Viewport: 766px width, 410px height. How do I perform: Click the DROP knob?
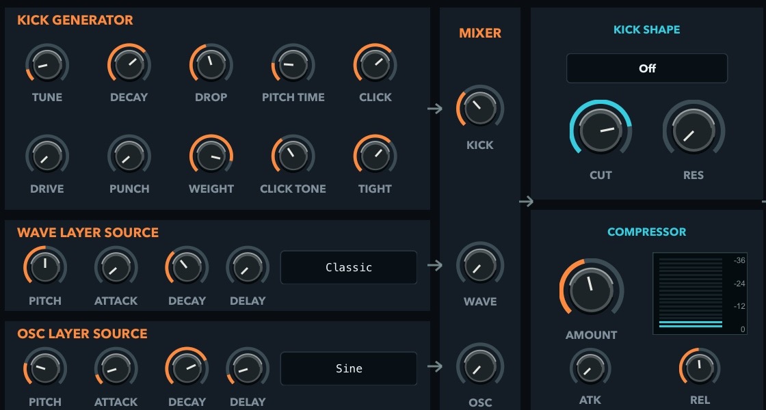(211, 64)
